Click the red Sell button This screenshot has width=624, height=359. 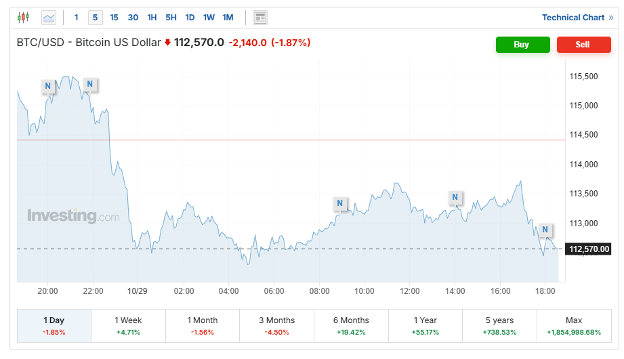(x=583, y=45)
